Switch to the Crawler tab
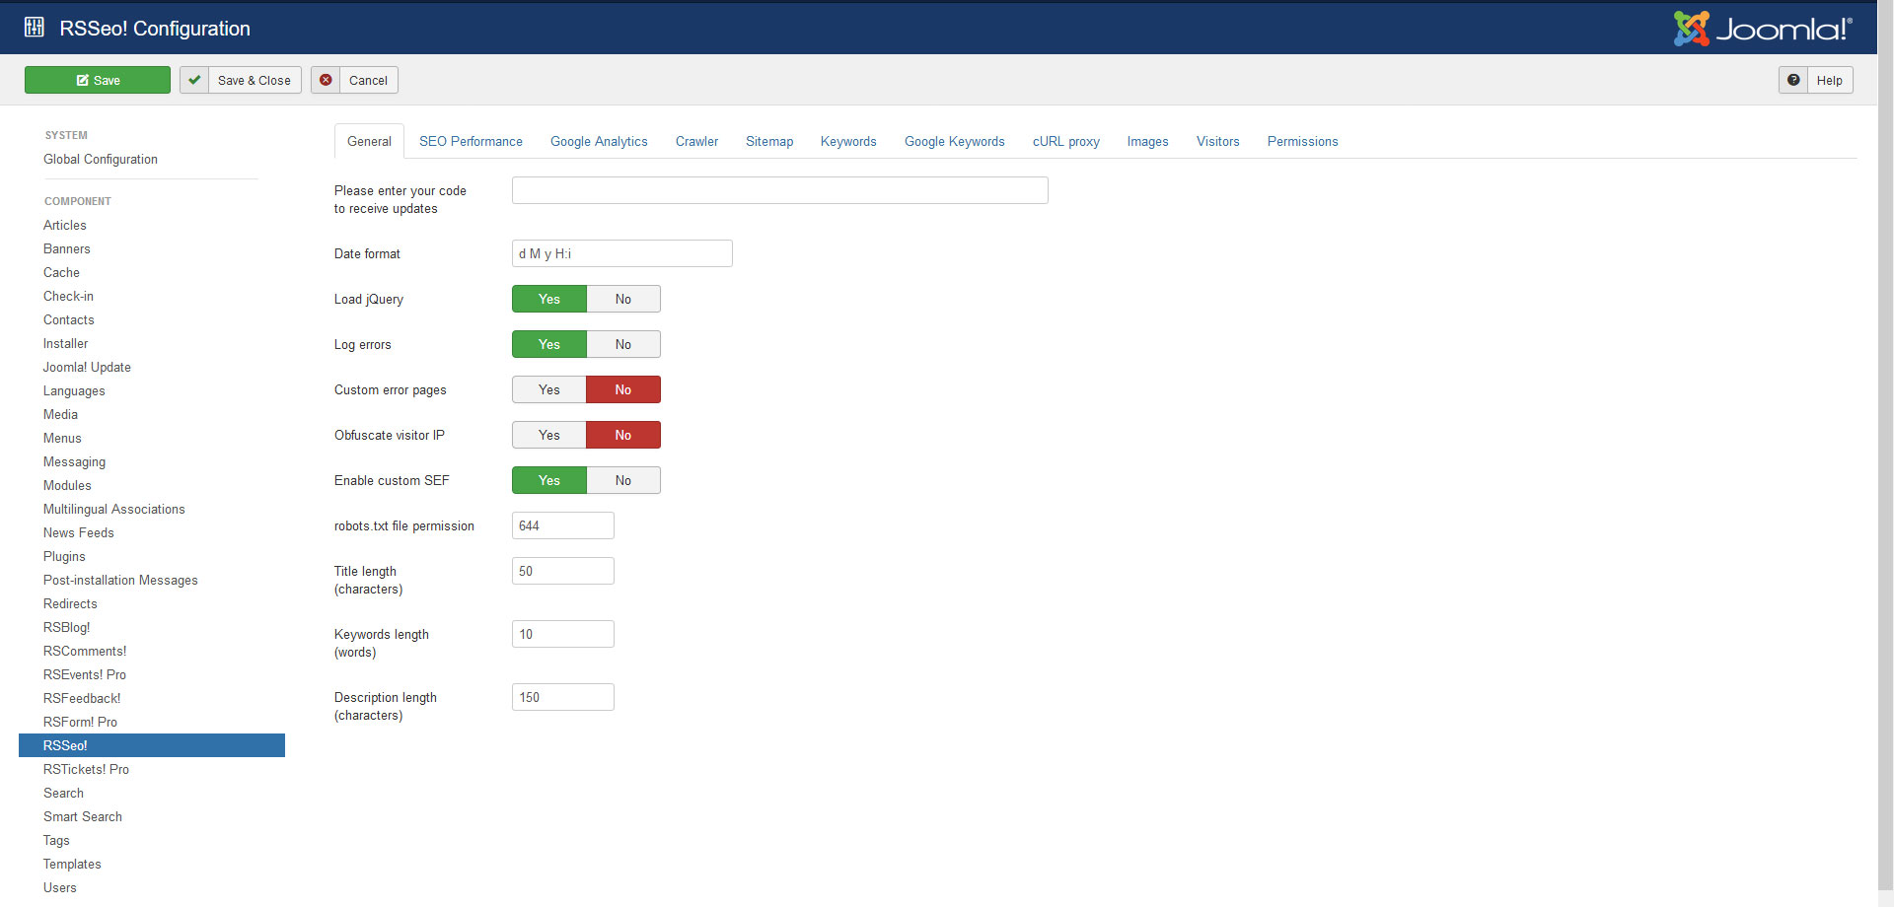The height and width of the screenshot is (907, 1894). tap(696, 141)
